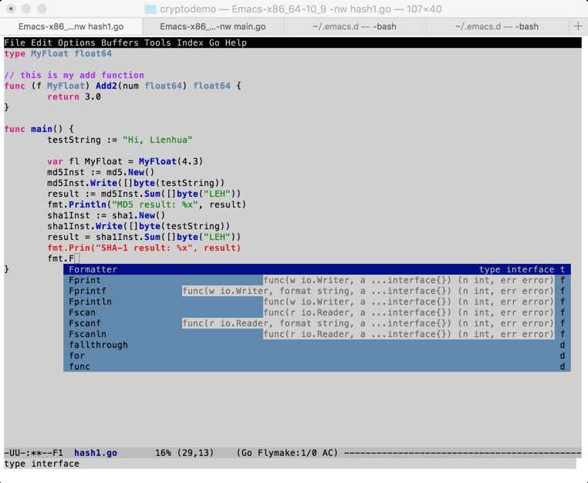The width and height of the screenshot is (588, 483).
Task: Open the Index menu
Action: [x=190, y=42]
